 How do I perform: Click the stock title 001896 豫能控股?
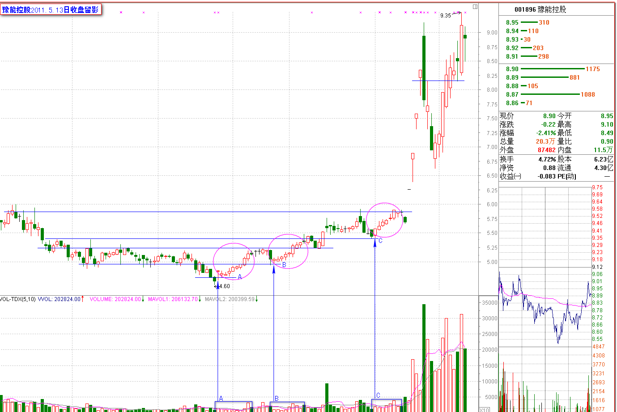[x=540, y=9]
